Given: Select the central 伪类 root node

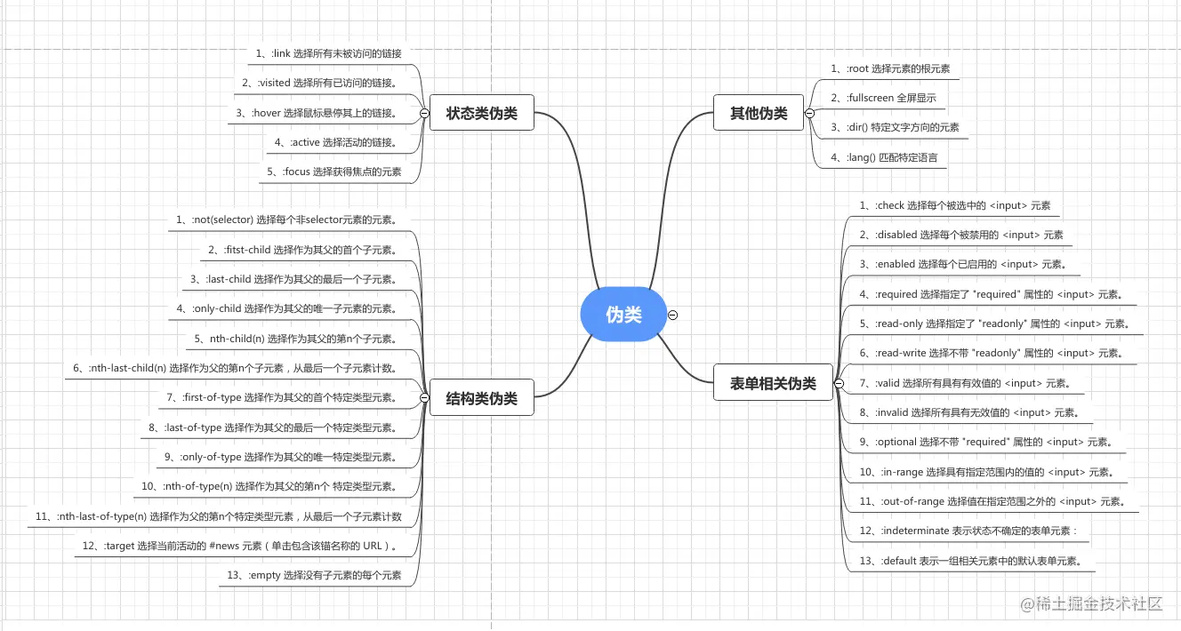Looking at the screenshot, I should click(623, 314).
